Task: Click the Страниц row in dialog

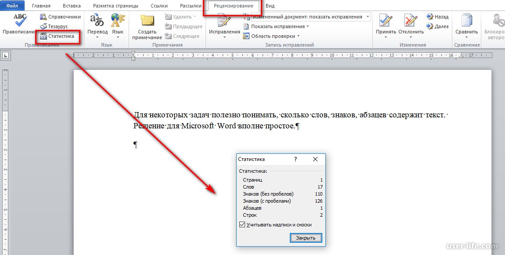Action: (282, 180)
